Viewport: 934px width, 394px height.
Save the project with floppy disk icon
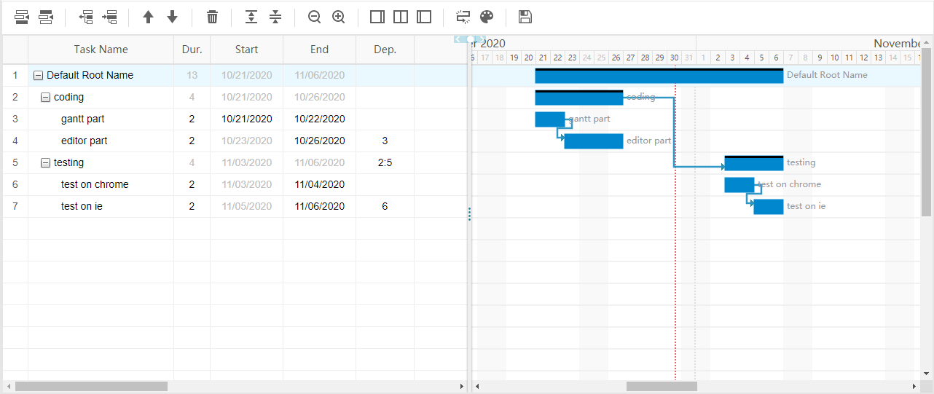point(525,17)
